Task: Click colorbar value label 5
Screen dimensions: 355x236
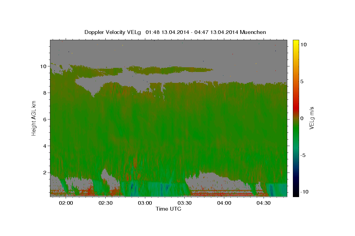Action: pos(302,81)
